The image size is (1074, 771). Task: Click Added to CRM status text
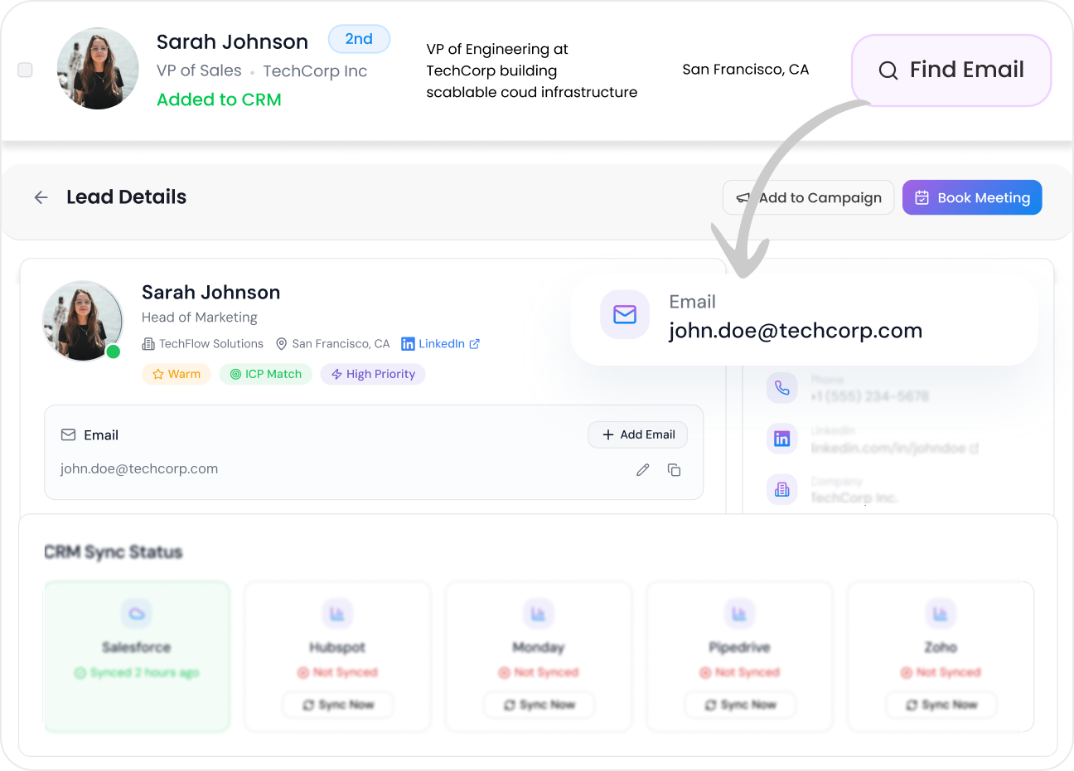pos(219,99)
